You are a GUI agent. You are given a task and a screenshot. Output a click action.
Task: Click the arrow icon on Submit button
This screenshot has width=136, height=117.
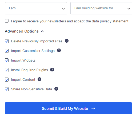pos(93,108)
